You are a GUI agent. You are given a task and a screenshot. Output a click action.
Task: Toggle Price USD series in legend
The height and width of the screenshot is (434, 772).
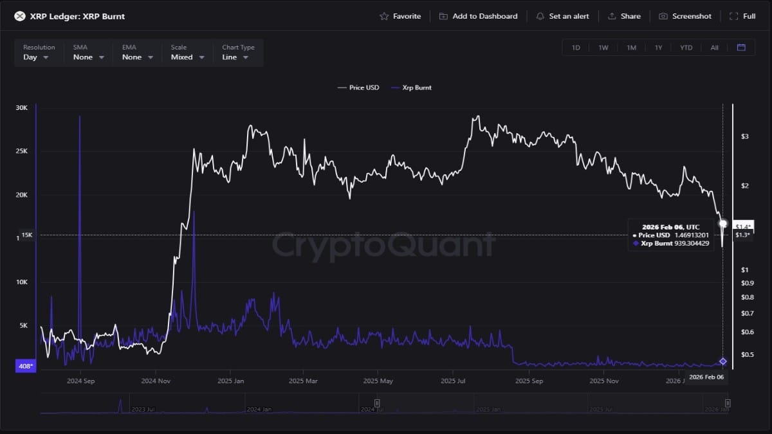pos(358,87)
